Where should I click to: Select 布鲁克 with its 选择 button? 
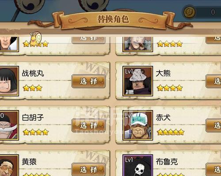[x=213, y=169]
